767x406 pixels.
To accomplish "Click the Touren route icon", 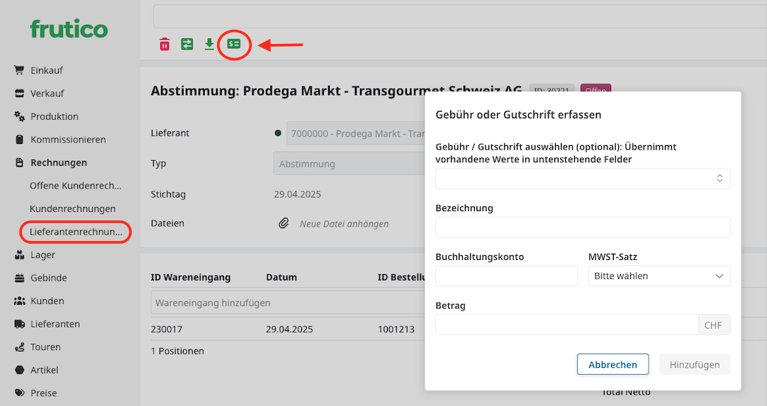I will 19,347.
